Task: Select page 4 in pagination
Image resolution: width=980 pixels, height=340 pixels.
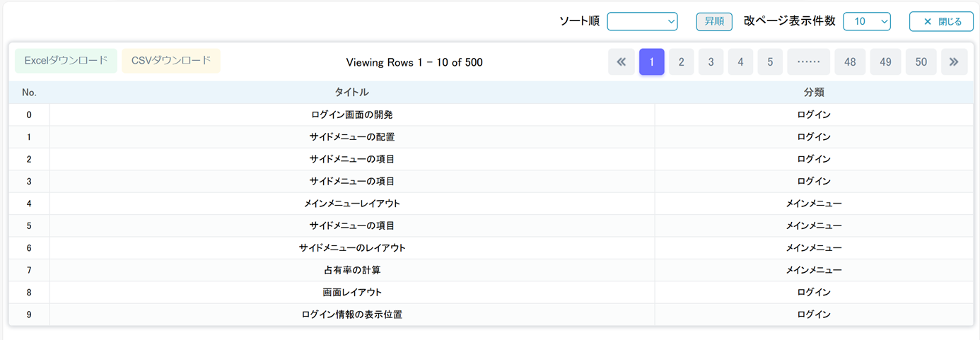Action: [x=740, y=62]
